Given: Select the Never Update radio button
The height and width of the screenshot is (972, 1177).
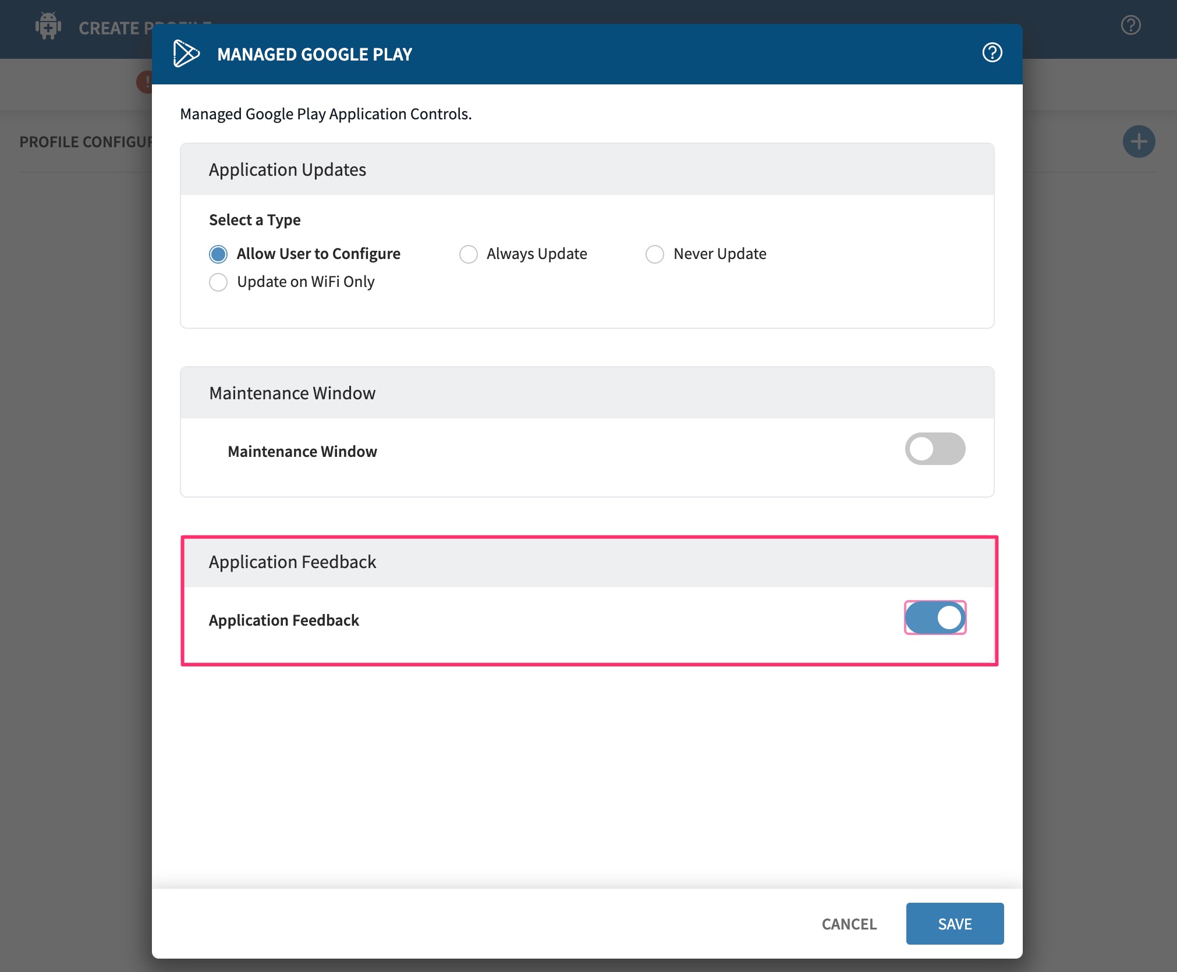Looking at the screenshot, I should click(x=655, y=254).
